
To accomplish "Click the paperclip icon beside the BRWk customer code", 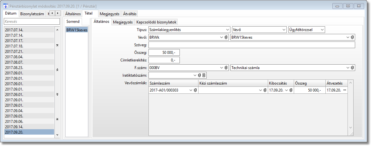I will pyautogui.click(x=226, y=37).
